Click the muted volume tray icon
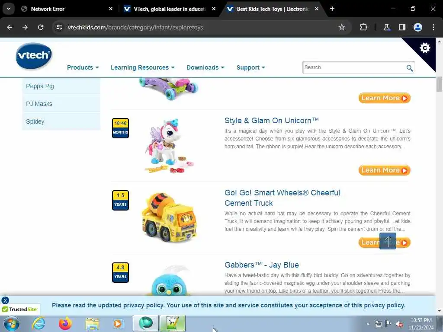 [x=399, y=324]
